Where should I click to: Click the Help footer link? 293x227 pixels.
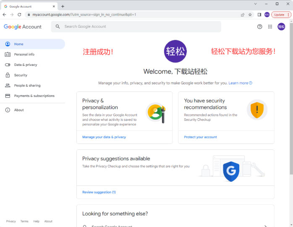tap(36, 222)
